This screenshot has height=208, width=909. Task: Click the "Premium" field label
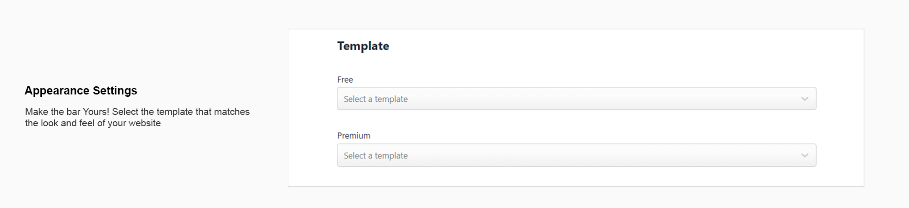pyautogui.click(x=354, y=136)
